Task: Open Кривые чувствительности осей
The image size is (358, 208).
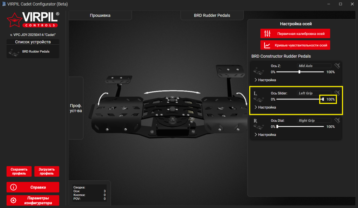Action: 295,45
